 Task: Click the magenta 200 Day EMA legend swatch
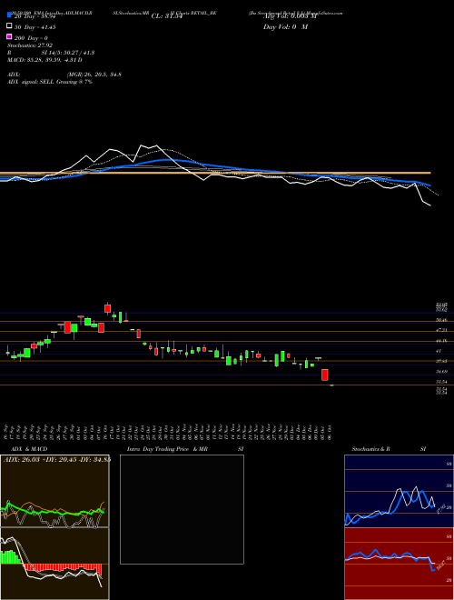coord(9,36)
